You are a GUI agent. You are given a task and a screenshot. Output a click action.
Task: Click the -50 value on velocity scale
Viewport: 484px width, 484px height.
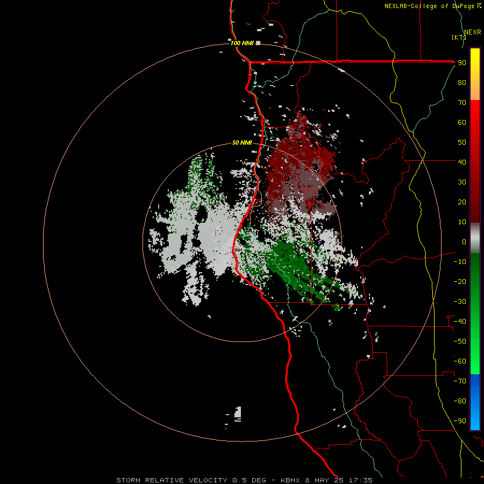(460, 341)
